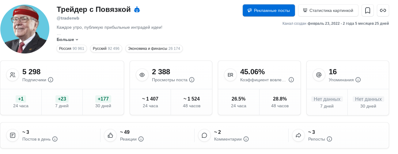Viewport: 398px width, 154px height.
Task: Click the ER circle icon
Action: pos(230,75)
